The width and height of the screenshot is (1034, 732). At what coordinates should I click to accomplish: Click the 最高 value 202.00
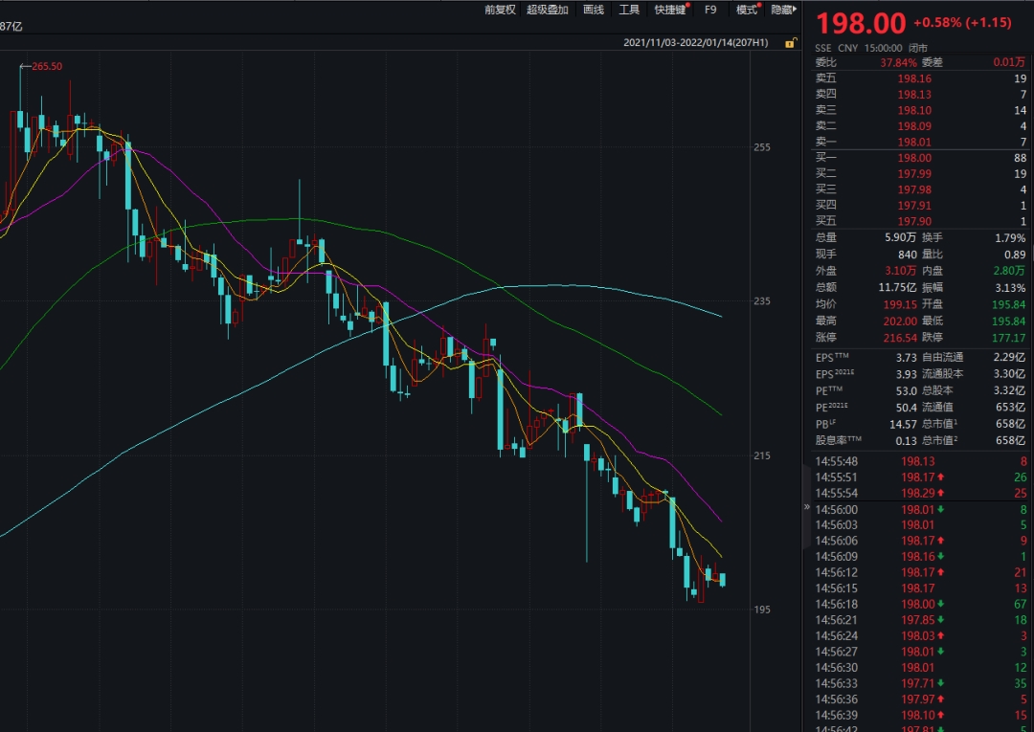coord(900,321)
